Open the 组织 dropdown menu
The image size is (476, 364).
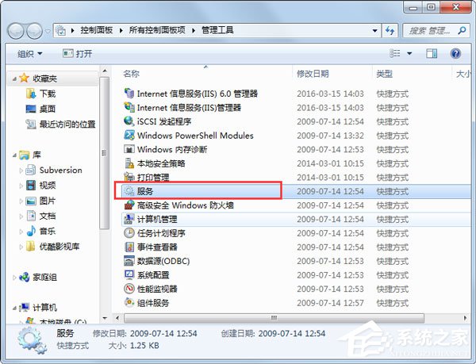pyautogui.click(x=30, y=54)
